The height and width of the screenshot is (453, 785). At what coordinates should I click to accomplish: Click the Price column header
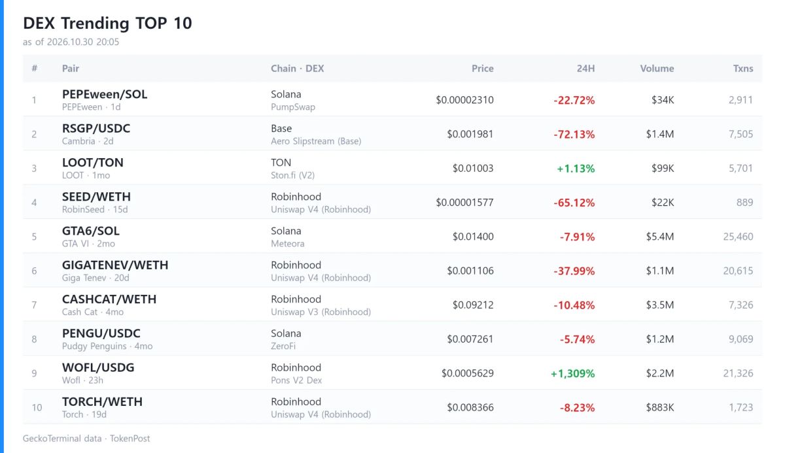[x=483, y=68]
